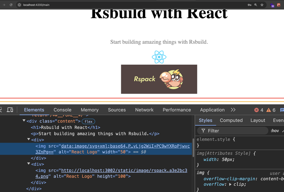
Task: Switch to the Console tab
Action: [x=63, y=110]
